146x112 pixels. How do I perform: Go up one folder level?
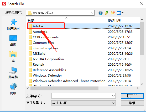coord(107,13)
